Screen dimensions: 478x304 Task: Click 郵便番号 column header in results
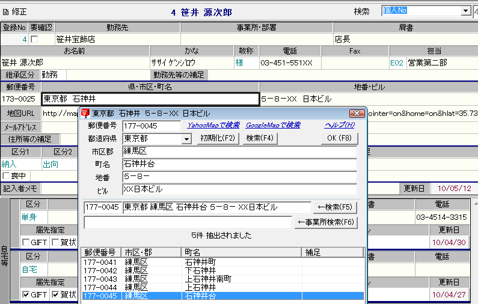click(101, 252)
